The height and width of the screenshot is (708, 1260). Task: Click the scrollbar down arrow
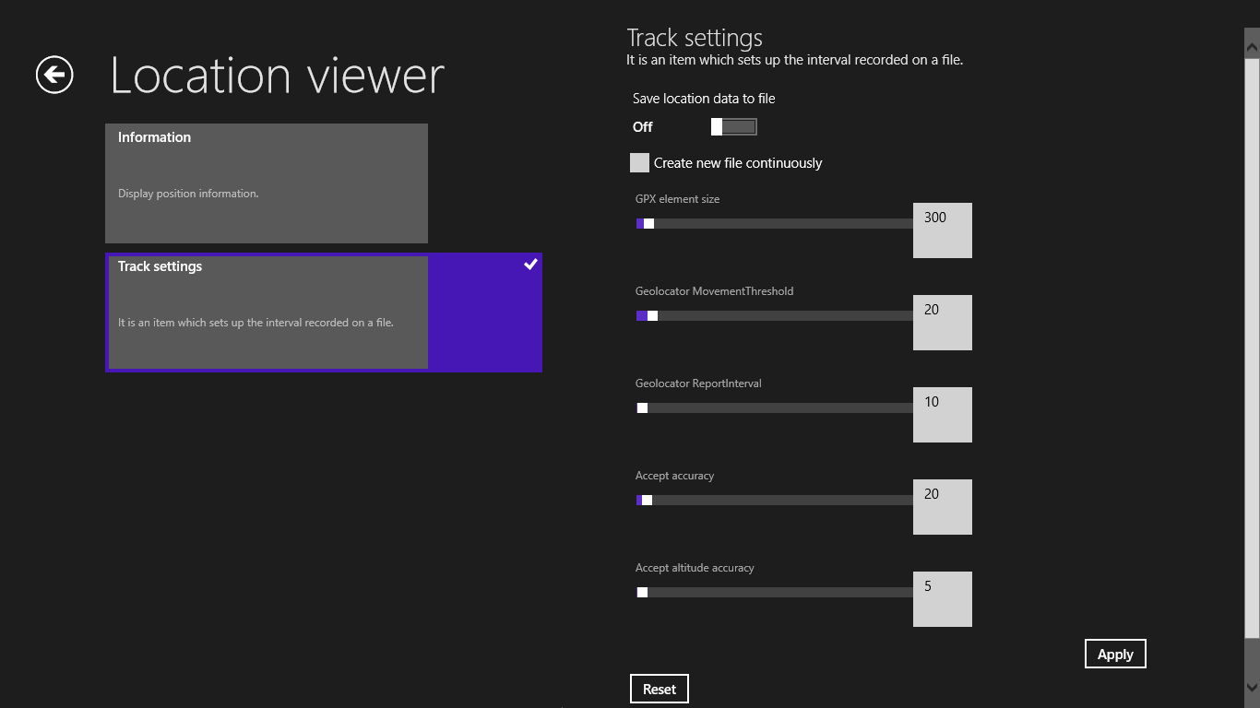(x=1252, y=687)
